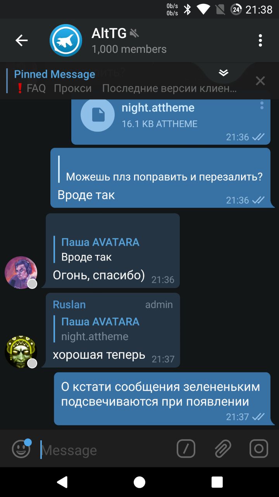Image resolution: width=279 pixels, height=497 pixels.
Task: Open the emoji picker smiley icon
Action: (x=21, y=449)
